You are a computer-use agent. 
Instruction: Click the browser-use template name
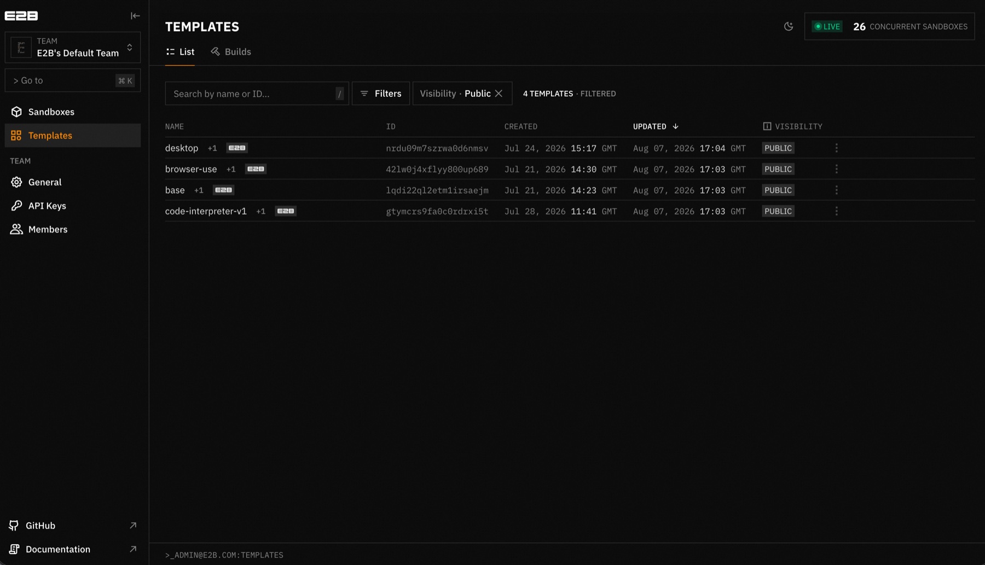coord(191,169)
